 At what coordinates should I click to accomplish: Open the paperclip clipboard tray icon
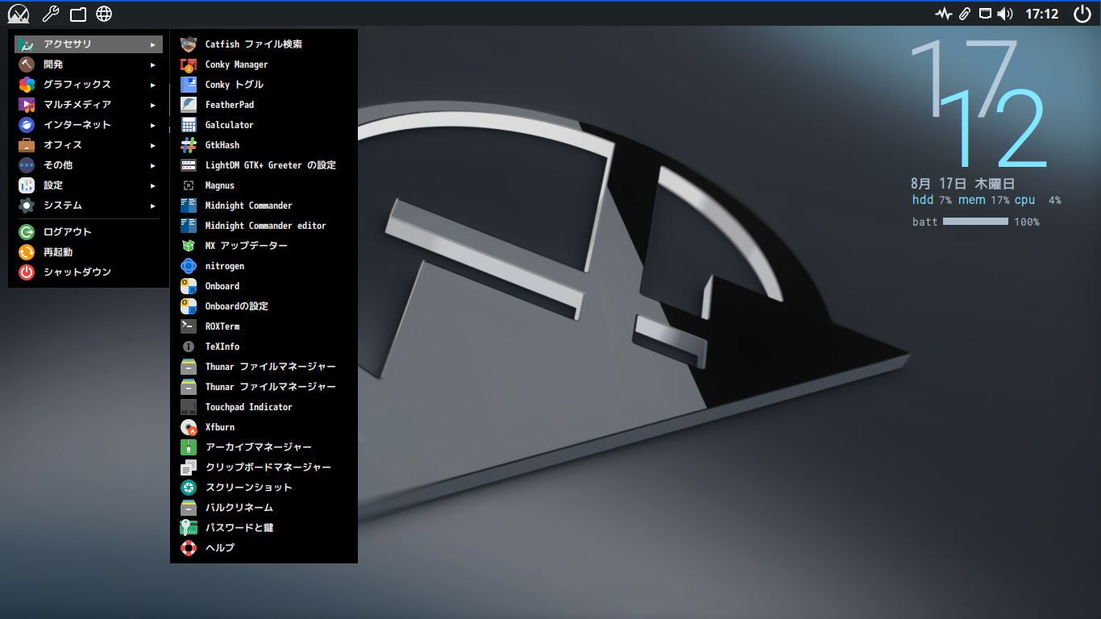[965, 14]
